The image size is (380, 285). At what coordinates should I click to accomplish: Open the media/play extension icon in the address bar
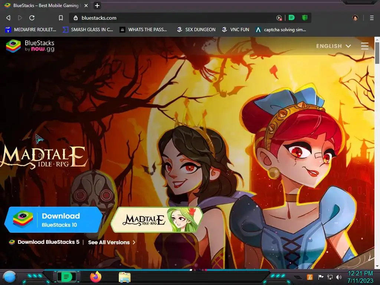click(x=279, y=18)
